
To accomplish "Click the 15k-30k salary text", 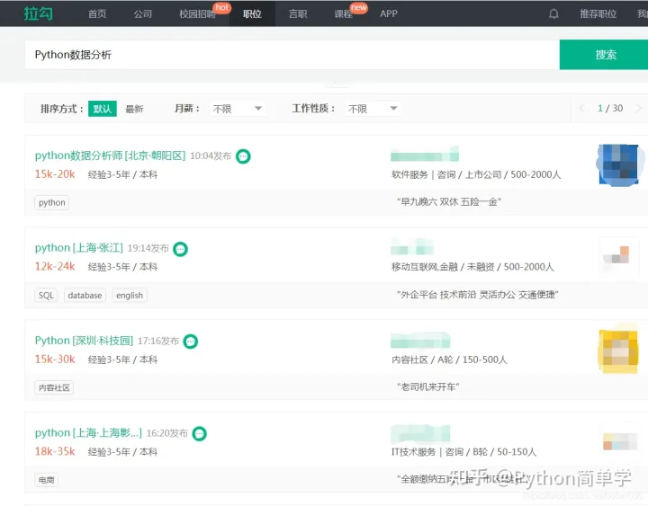I will coord(55,360).
